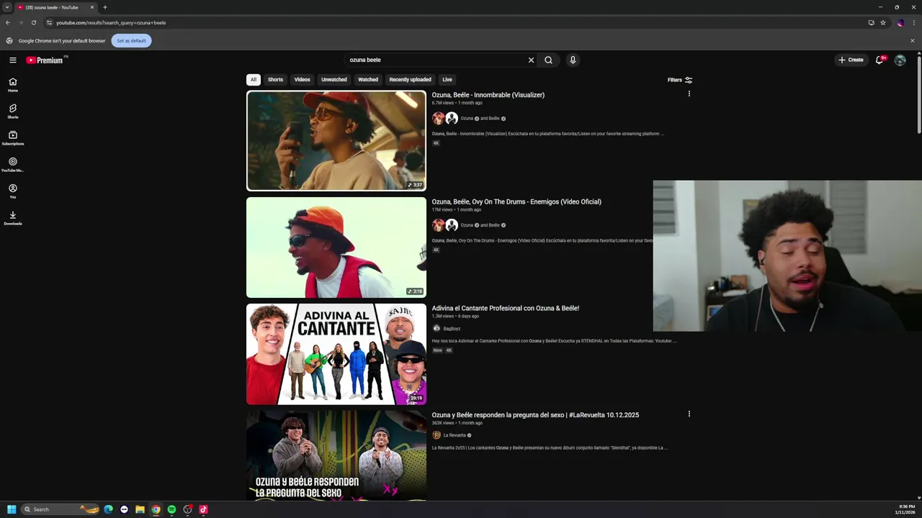The image size is (922, 518).
Task: Select the Shorts filter chip
Action: click(276, 80)
